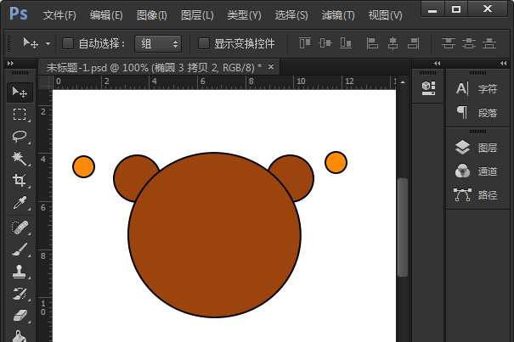The image size is (514, 342).
Task: Select the Eraser tool
Action: point(19,317)
